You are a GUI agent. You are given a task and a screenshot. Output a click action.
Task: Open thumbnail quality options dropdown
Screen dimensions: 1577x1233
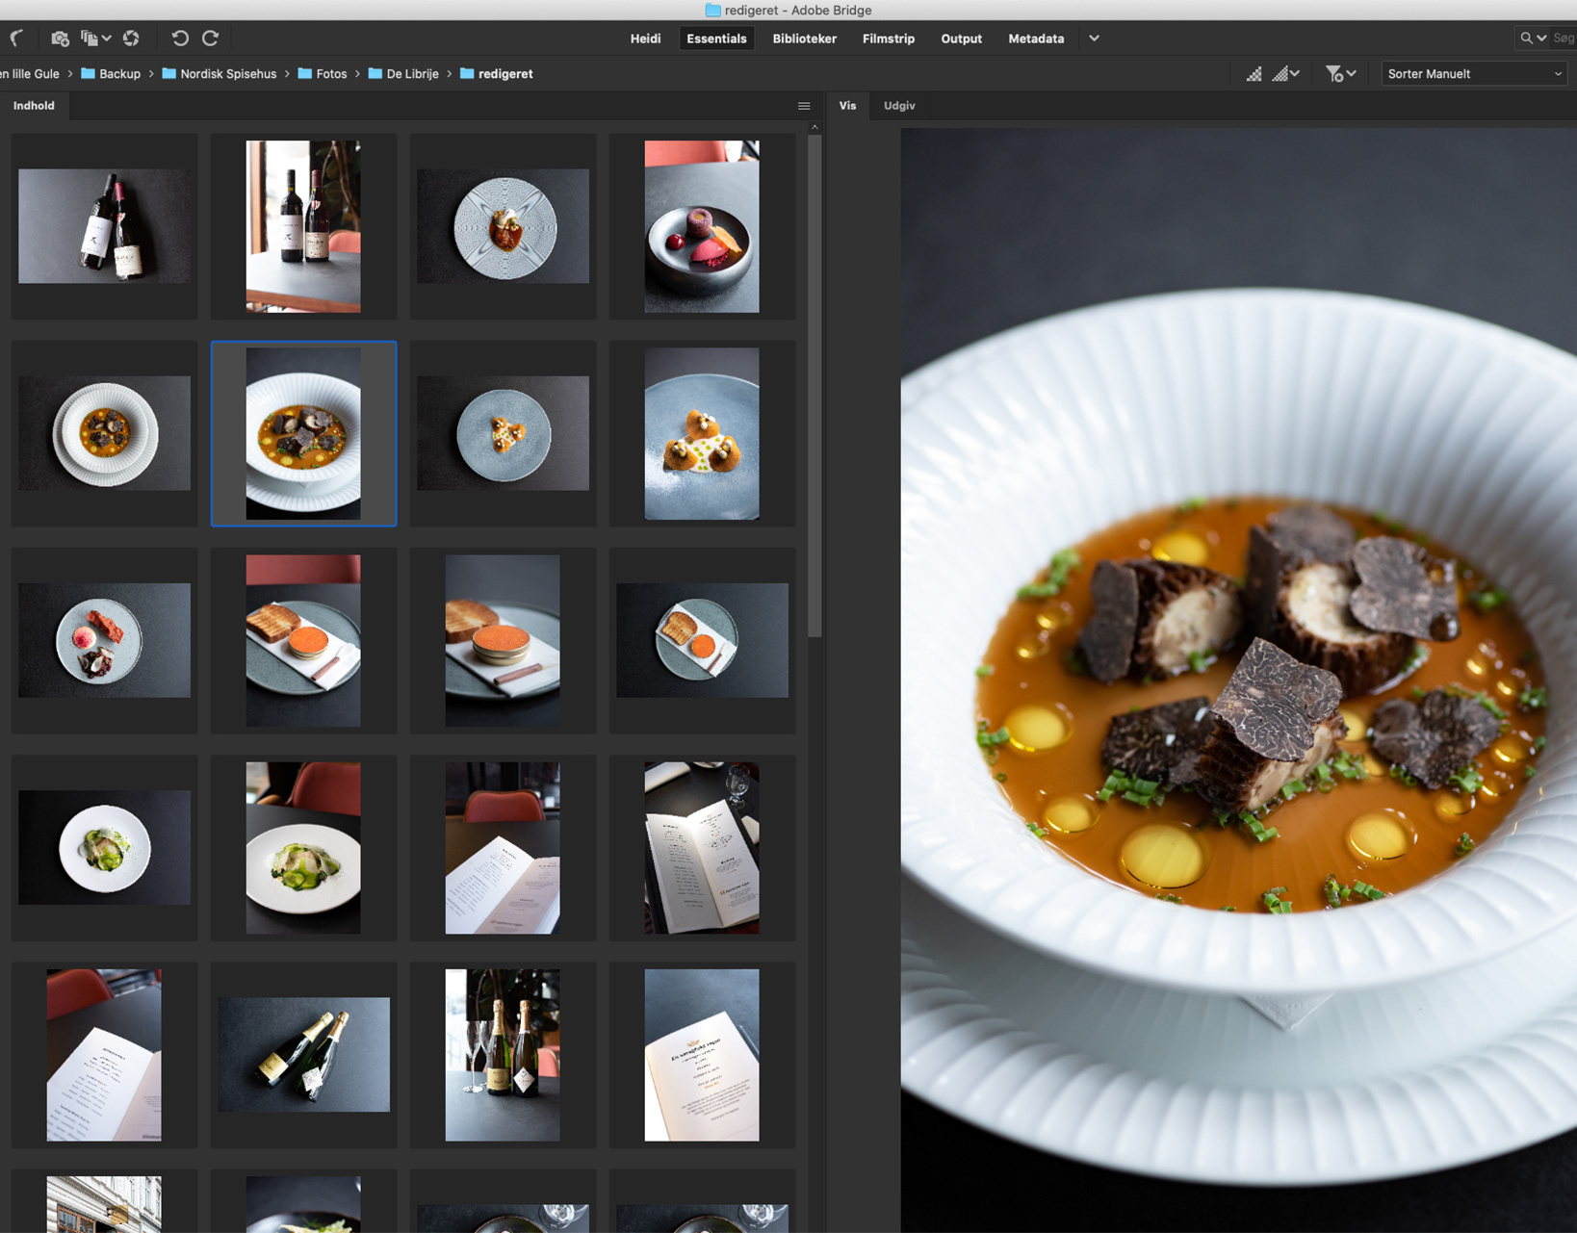coord(1286,74)
